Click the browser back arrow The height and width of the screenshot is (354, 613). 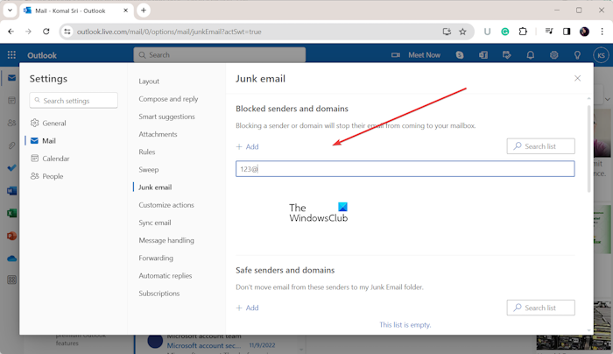11,32
